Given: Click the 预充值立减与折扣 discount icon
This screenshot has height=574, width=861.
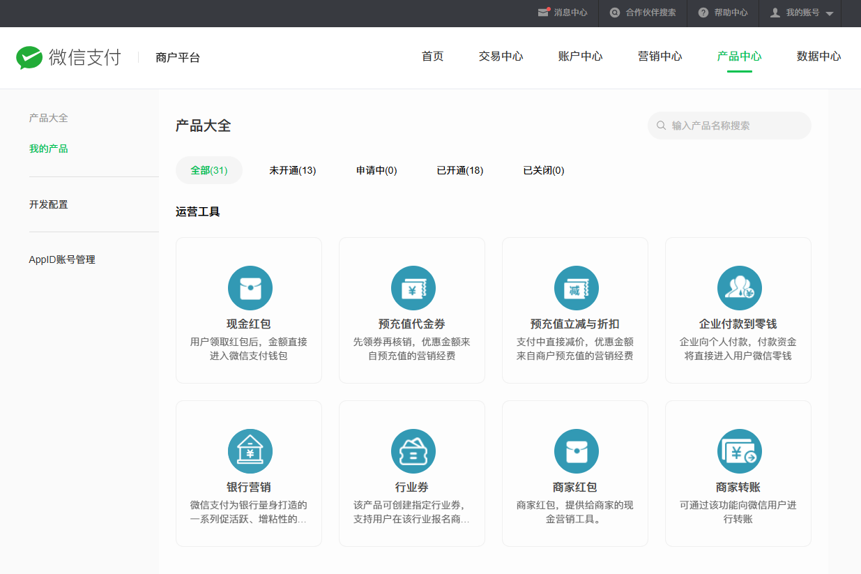Looking at the screenshot, I should click(x=577, y=288).
